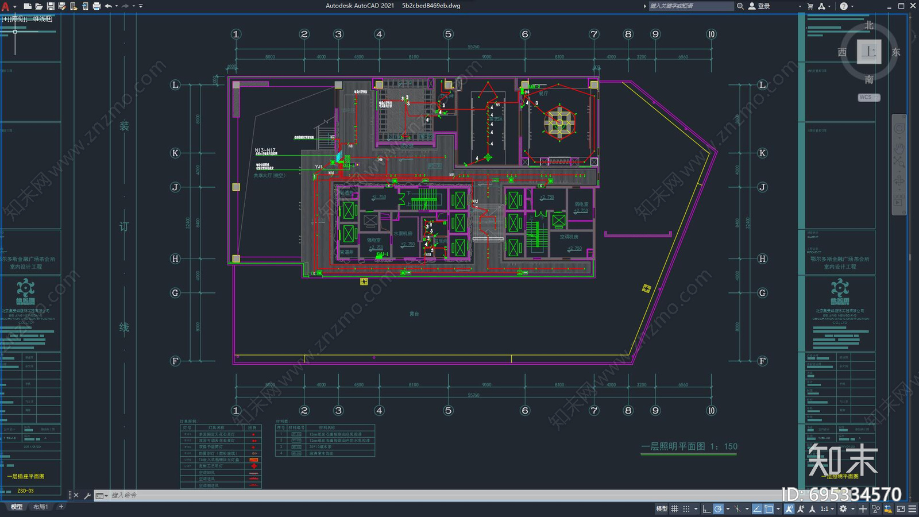Switch to the 模型 model tab

pyautogui.click(x=17, y=507)
